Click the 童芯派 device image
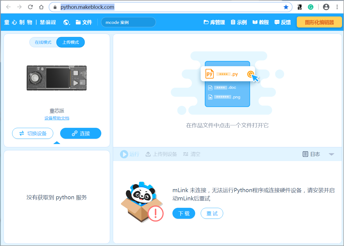 coord(57,78)
